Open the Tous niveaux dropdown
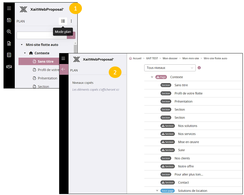This screenshot has height=195, width=244. (170, 68)
